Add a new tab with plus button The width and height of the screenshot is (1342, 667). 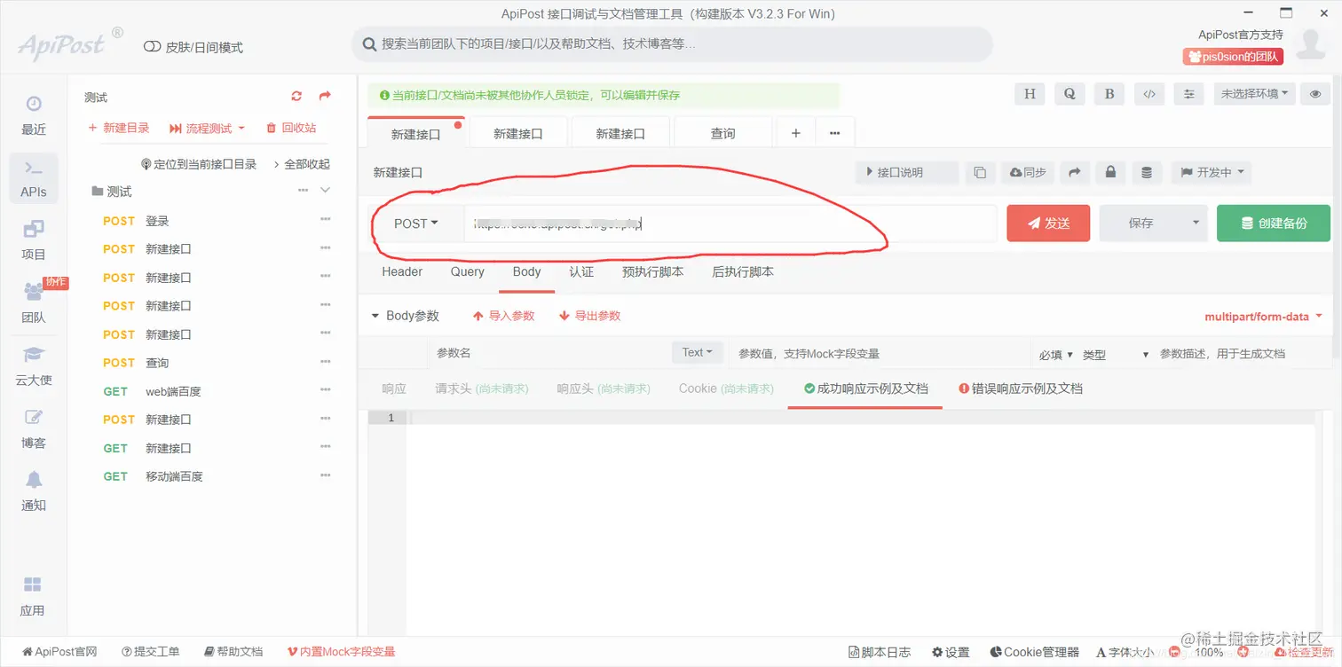tap(796, 133)
